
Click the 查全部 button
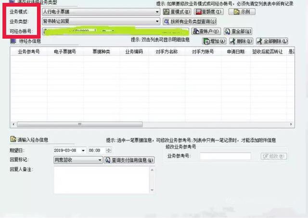(238, 31)
